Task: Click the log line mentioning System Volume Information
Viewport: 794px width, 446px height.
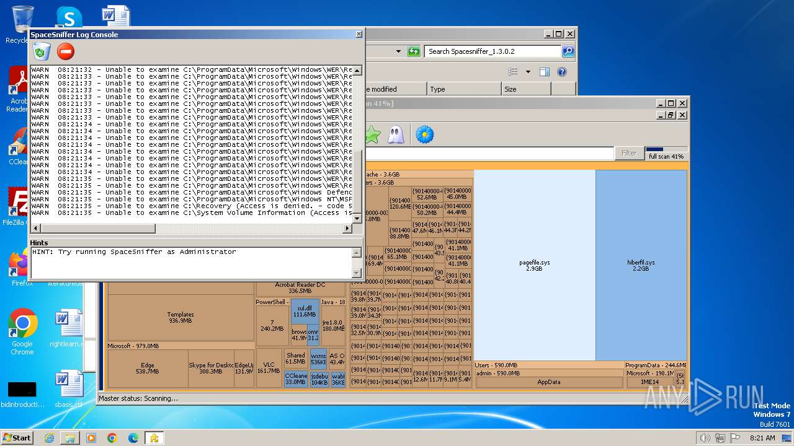Action: pyautogui.click(x=192, y=213)
